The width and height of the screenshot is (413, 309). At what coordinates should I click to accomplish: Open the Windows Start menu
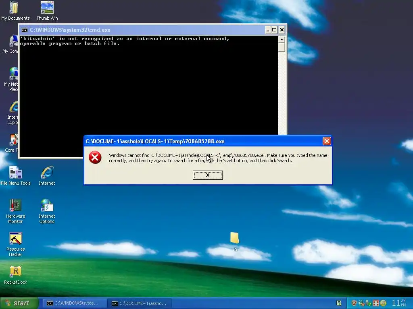[x=19, y=303]
